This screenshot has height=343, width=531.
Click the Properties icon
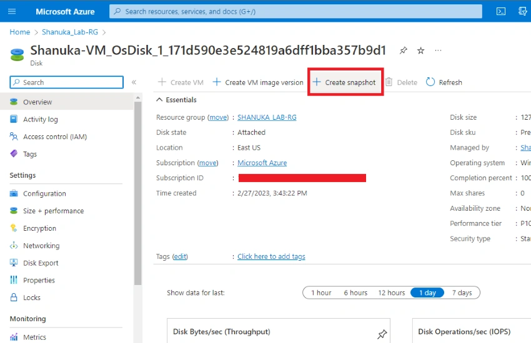tap(14, 280)
